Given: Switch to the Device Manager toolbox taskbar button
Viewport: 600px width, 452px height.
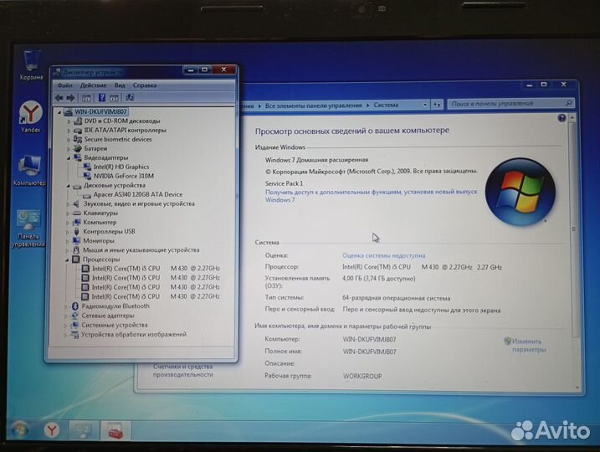Looking at the screenshot, I should pyautogui.click(x=115, y=430).
